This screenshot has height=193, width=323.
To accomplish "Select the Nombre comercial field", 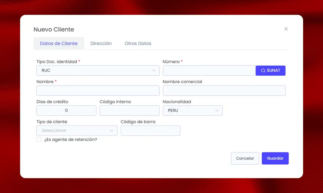I will pos(224,91).
